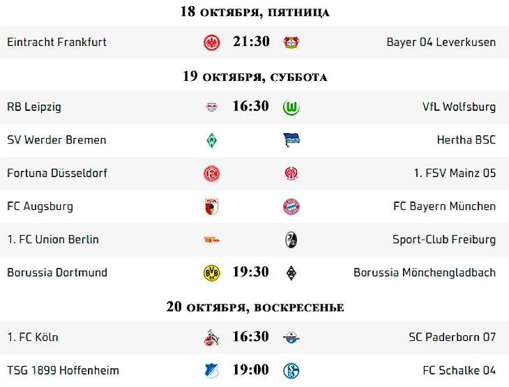Click the Eintracht Frankfurt club crest

[x=212, y=43]
